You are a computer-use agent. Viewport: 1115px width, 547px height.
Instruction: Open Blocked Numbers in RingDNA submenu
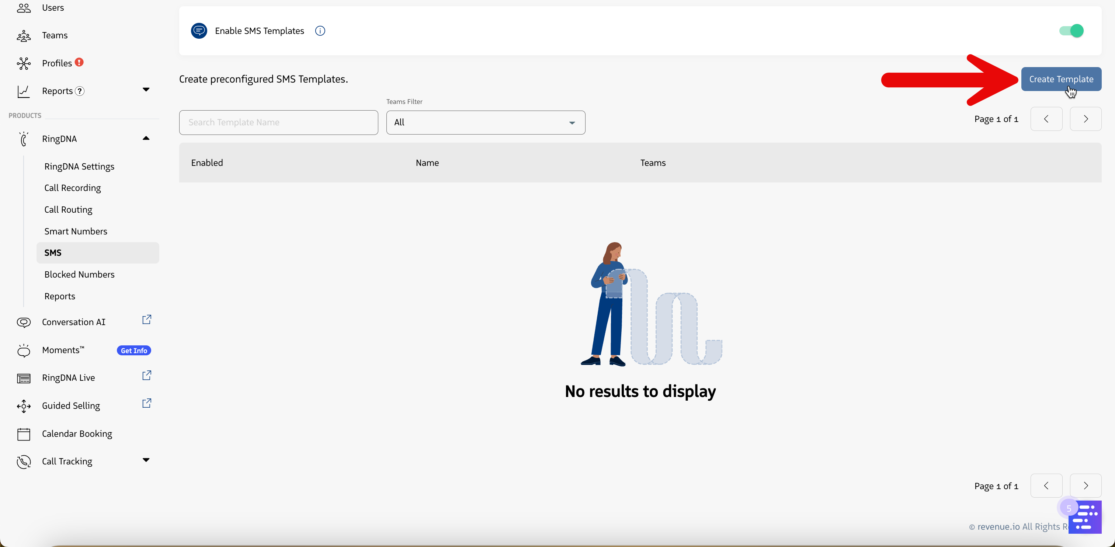tap(79, 274)
